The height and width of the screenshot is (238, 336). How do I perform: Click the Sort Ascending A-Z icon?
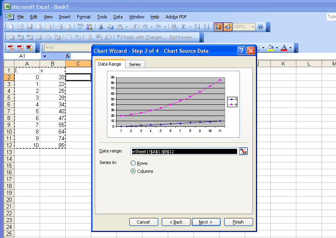[197, 27]
